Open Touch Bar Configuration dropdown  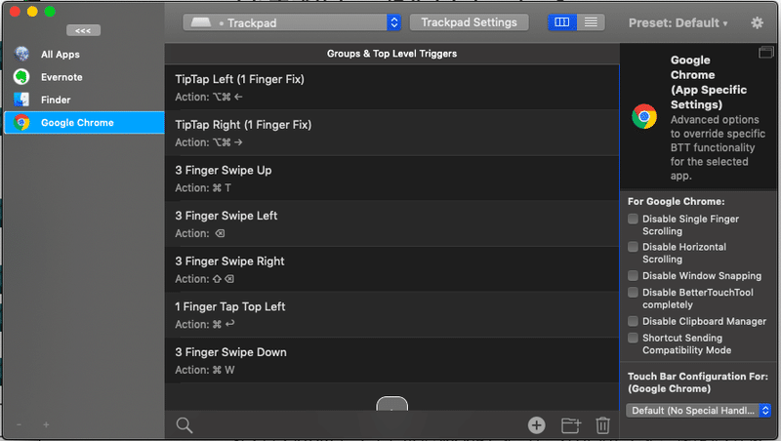coord(698,410)
